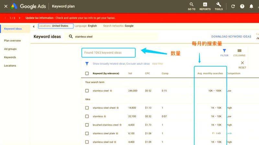
Task: Click the Google Ads logo
Action: 14,6
